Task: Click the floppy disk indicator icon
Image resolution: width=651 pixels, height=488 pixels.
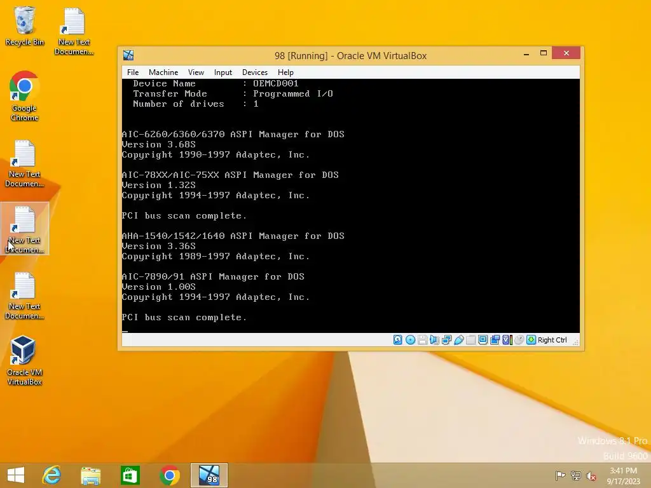Action: coord(422,340)
